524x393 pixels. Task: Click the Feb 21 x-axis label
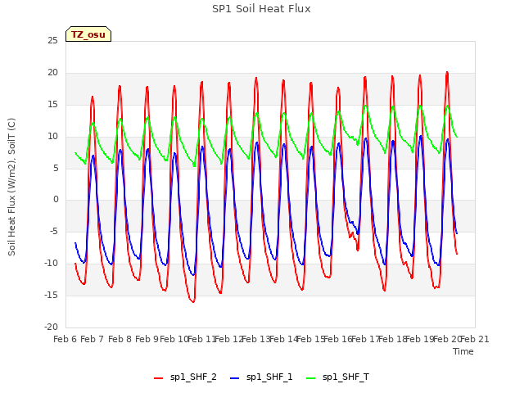[x=475, y=340]
